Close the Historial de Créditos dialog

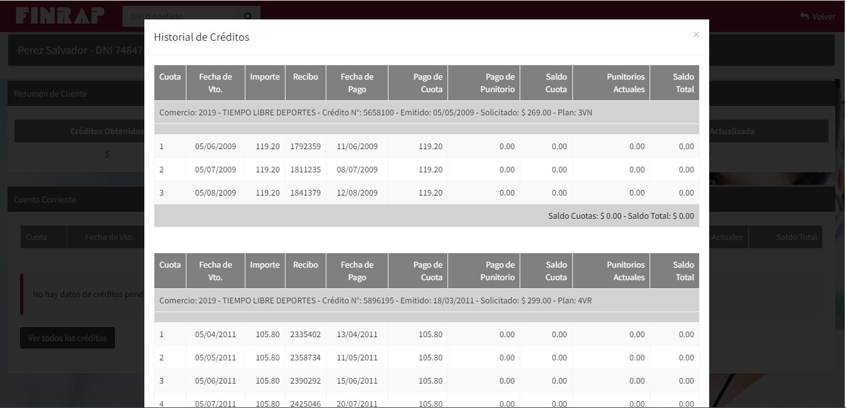tap(696, 35)
